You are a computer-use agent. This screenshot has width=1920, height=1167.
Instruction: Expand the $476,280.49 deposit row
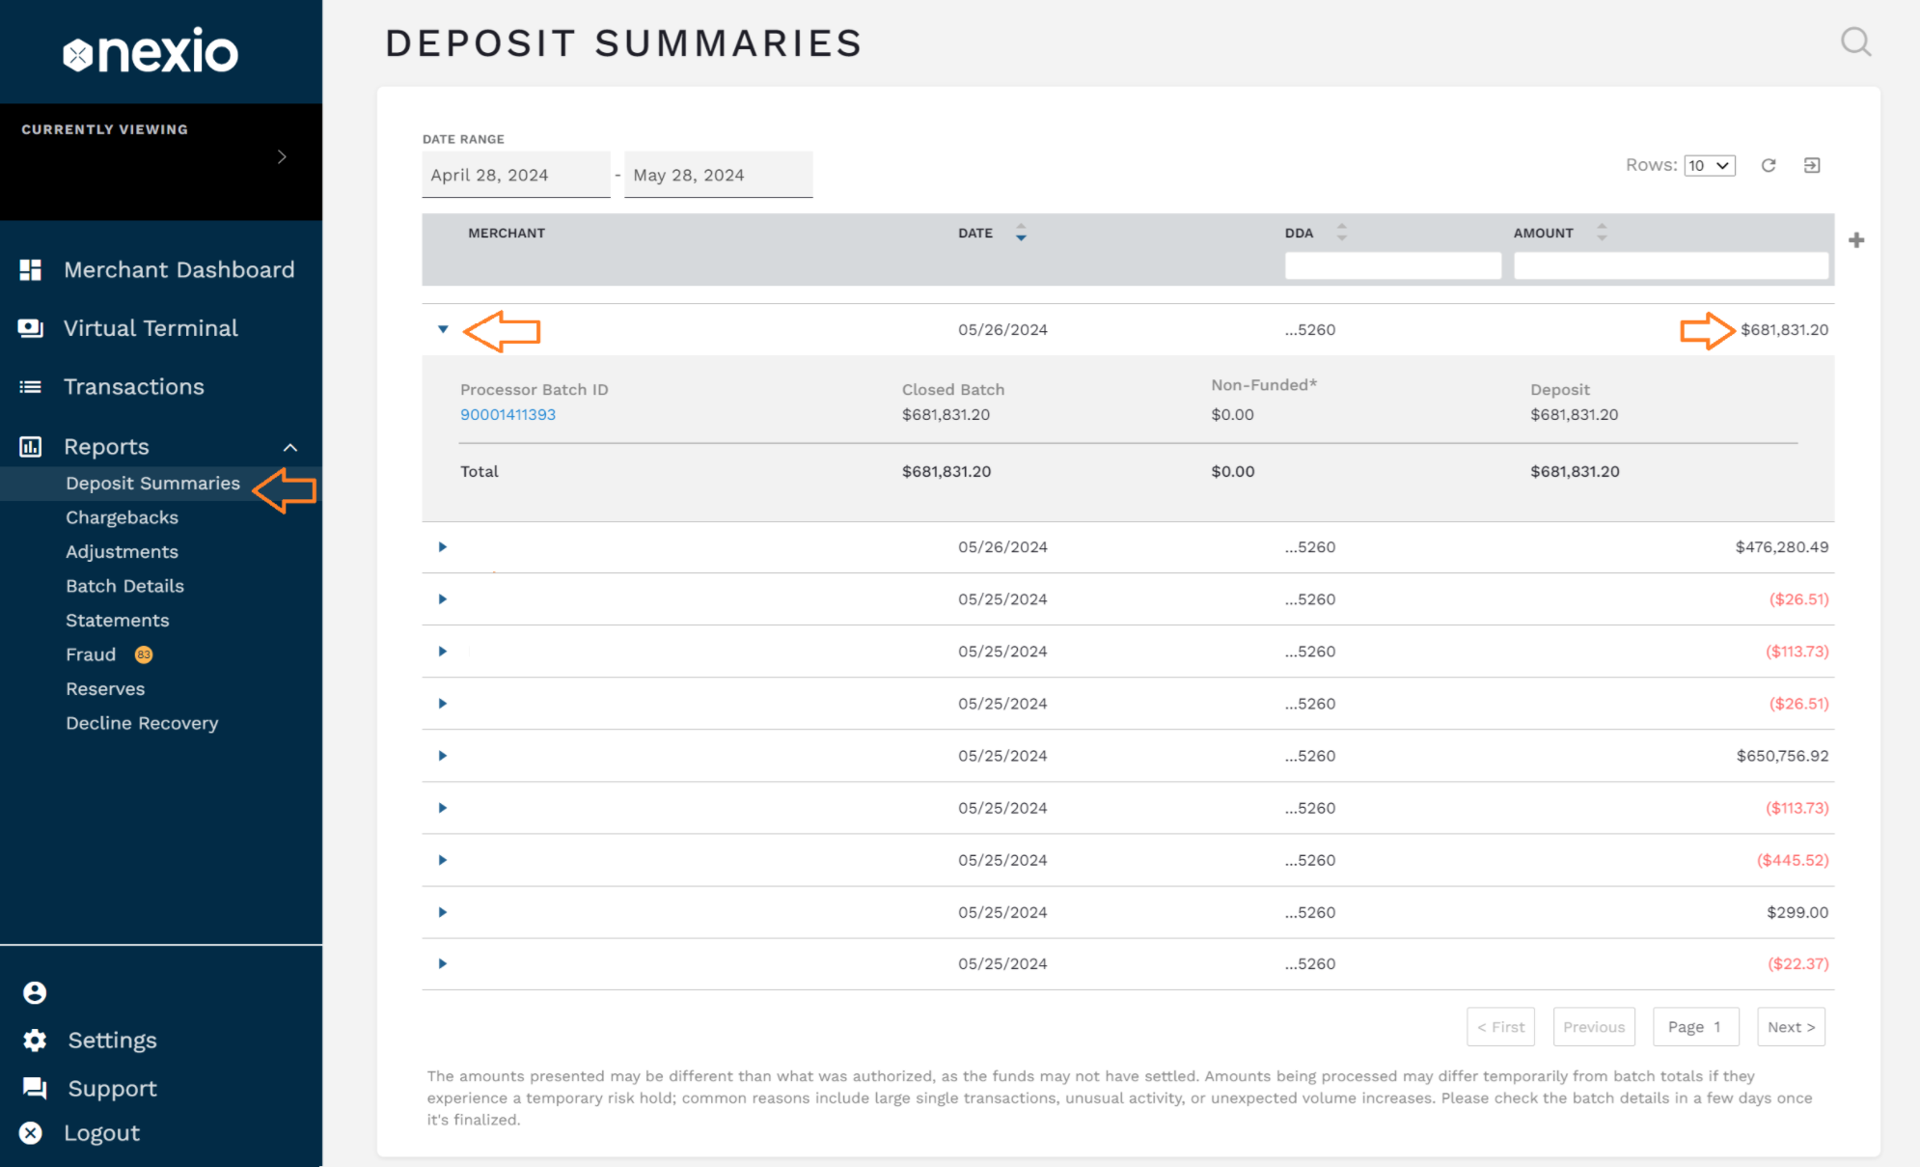[x=443, y=547]
